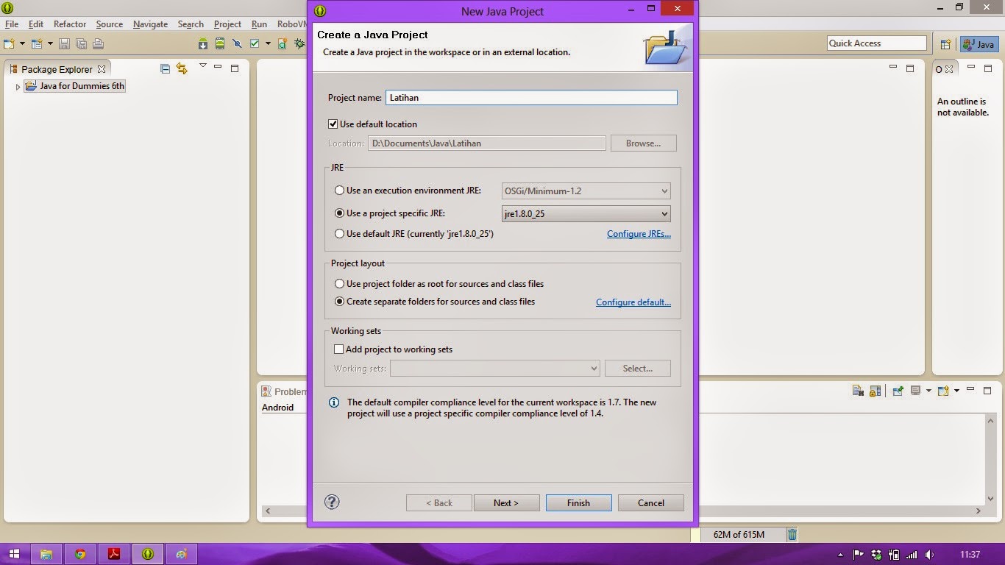
Task: Click the Save floppy disk icon
Action: click(64, 43)
